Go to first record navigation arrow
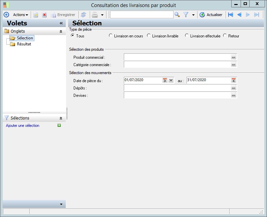This screenshot has height=217, width=267. 231,15
